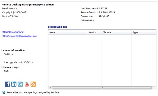Click the Copyright © 2006-2012 text

click(x=14, y=12)
